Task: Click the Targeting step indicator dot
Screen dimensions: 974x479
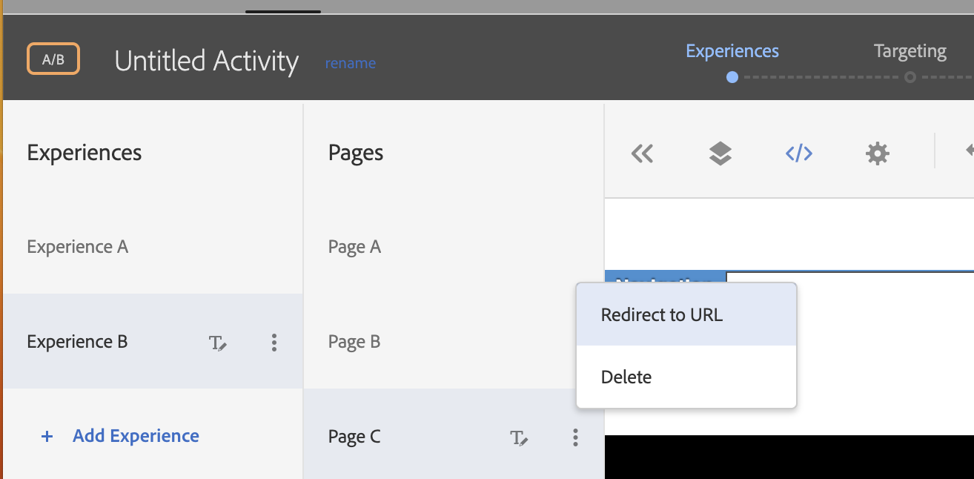Action: (911, 76)
